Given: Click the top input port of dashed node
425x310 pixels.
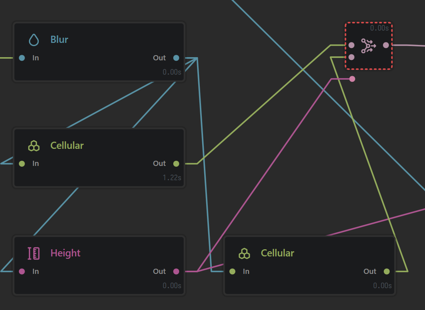Looking at the screenshot, I should tap(352, 45).
